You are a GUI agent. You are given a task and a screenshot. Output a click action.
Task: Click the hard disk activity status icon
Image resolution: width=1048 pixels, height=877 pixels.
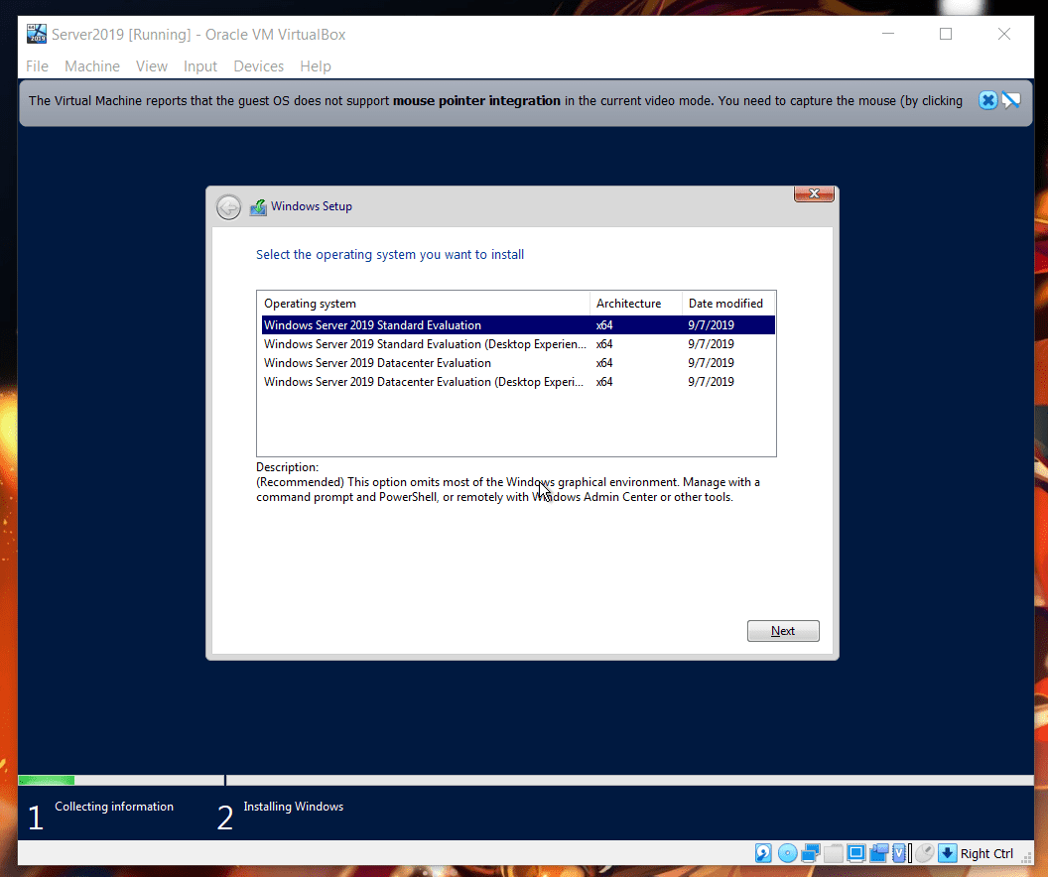pyautogui.click(x=763, y=853)
